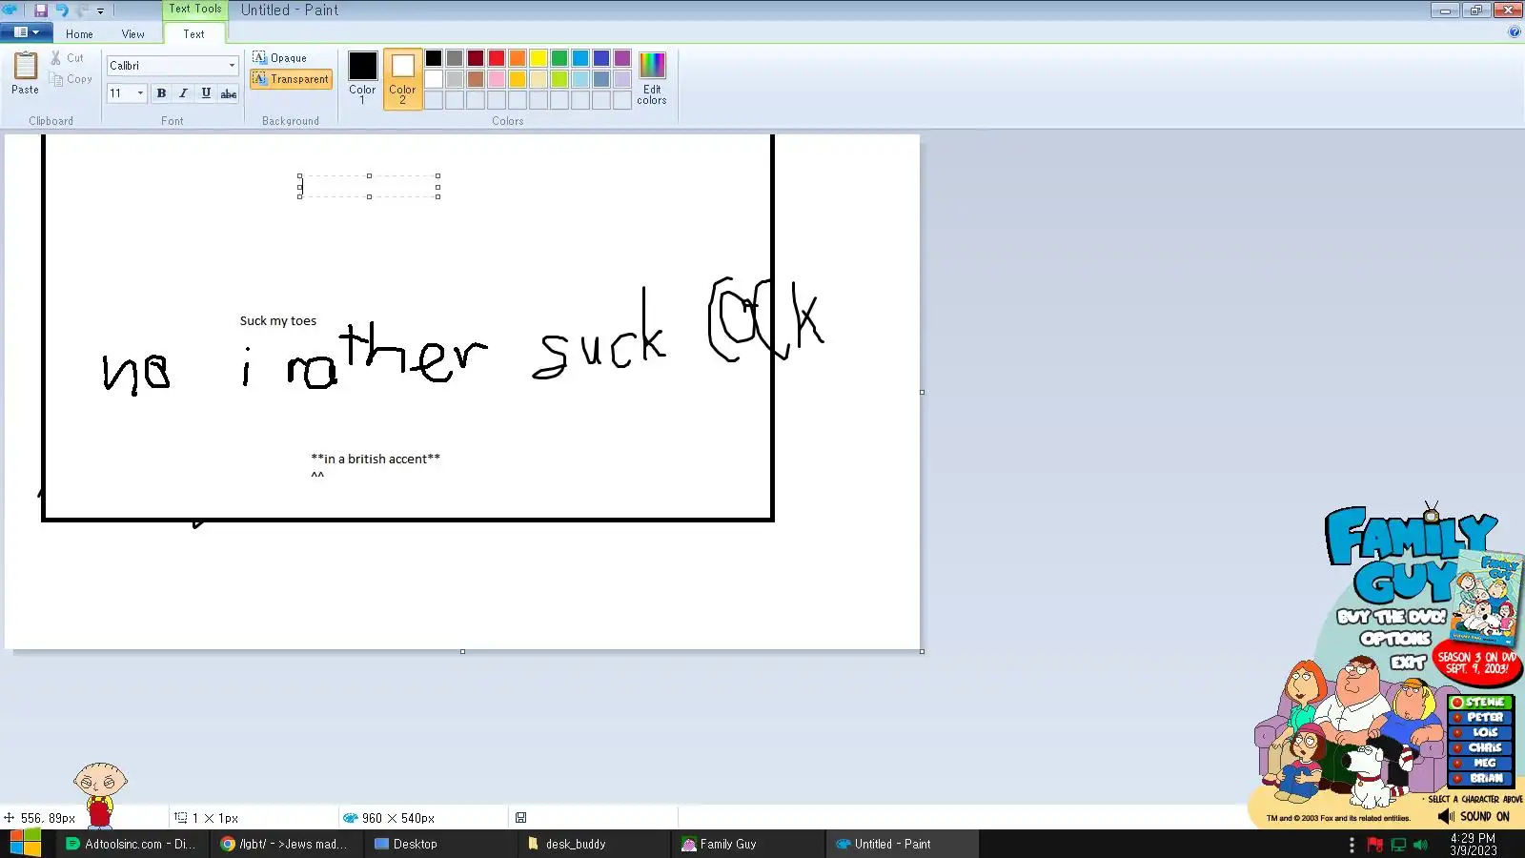The image size is (1525, 858).
Task: Switch to the Chrome /lgbt/ taskbar item
Action: [284, 844]
